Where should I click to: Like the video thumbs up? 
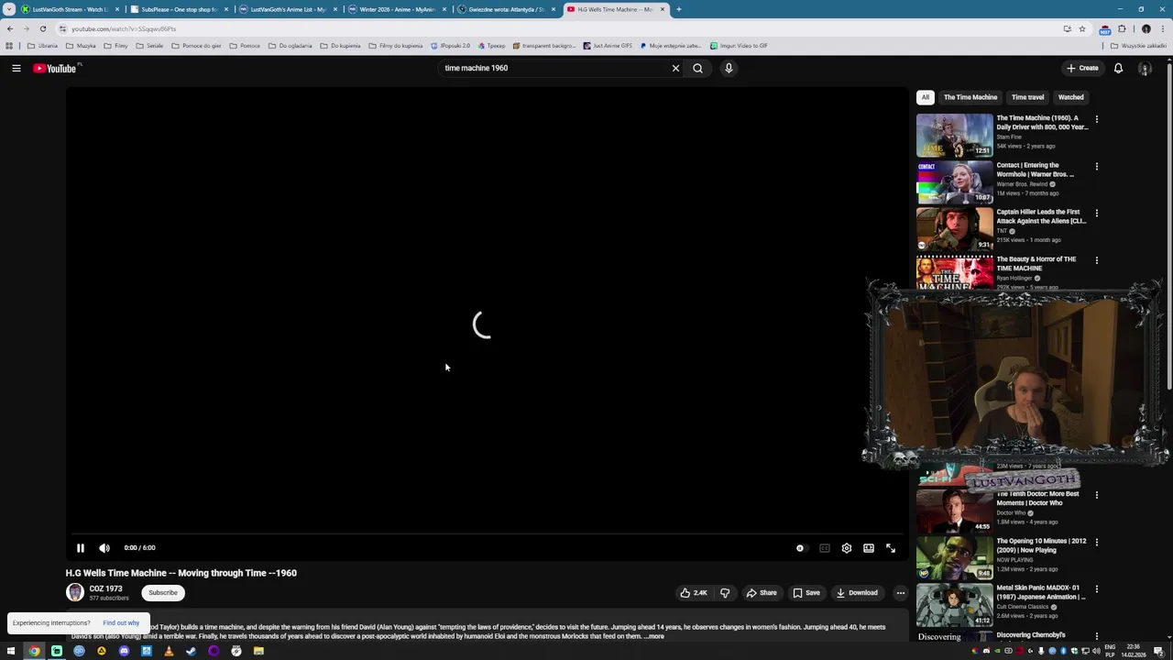693,593
